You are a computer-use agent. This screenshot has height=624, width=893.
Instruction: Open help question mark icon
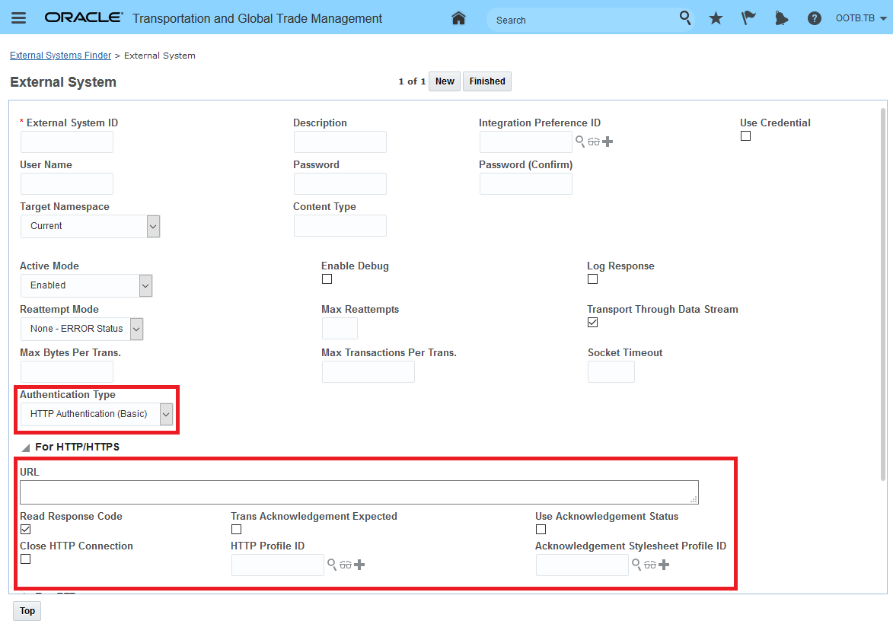click(x=815, y=18)
